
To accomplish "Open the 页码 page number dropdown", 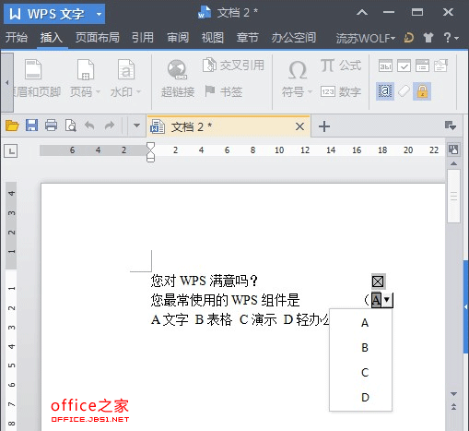I will click(85, 78).
